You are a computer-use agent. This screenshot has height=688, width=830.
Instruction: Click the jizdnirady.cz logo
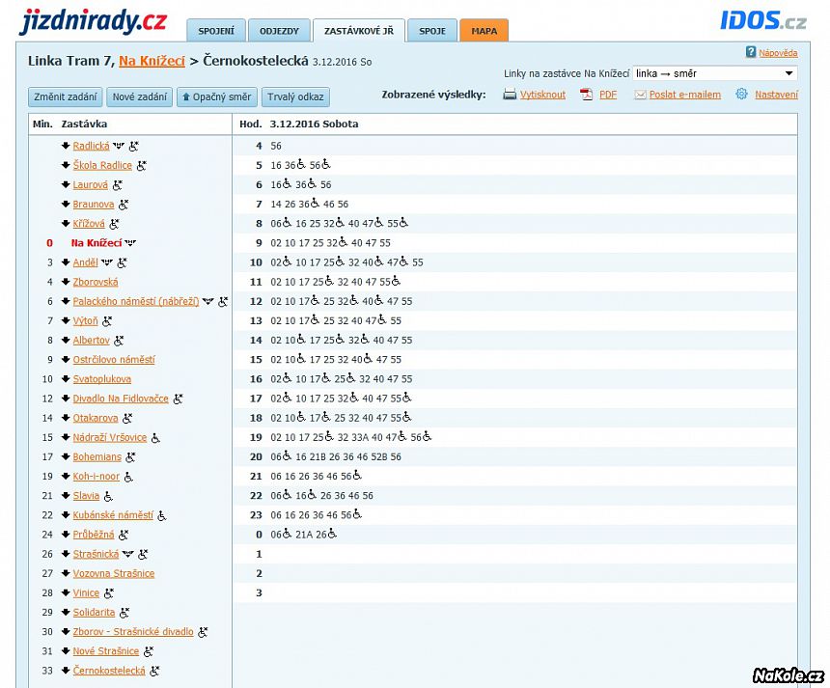[93, 20]
